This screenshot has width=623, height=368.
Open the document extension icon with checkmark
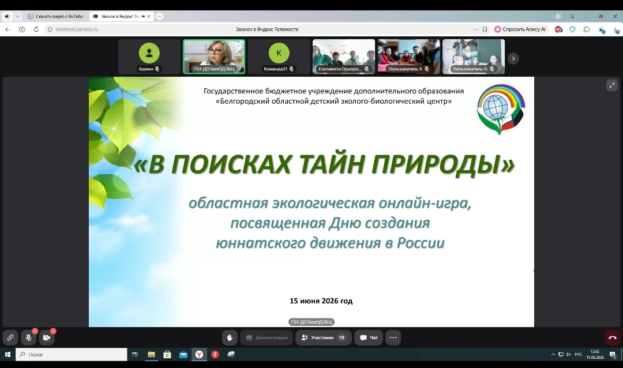coord(602,30)
